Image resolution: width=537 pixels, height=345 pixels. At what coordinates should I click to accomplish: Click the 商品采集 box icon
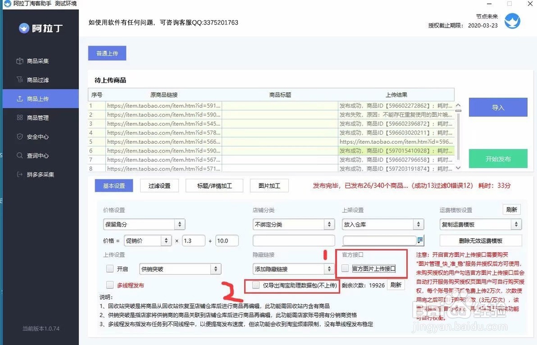click(x=20, y=61)
